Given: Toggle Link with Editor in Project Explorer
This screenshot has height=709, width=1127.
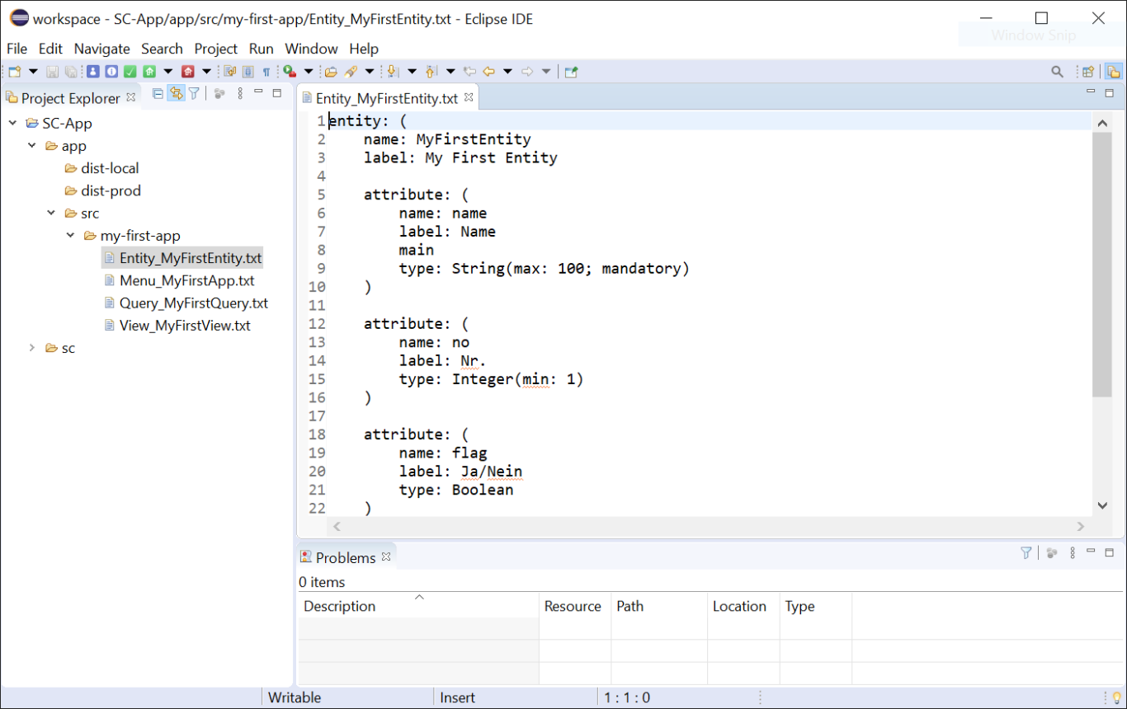Looking at the screenshot, I should click(176, 94).
